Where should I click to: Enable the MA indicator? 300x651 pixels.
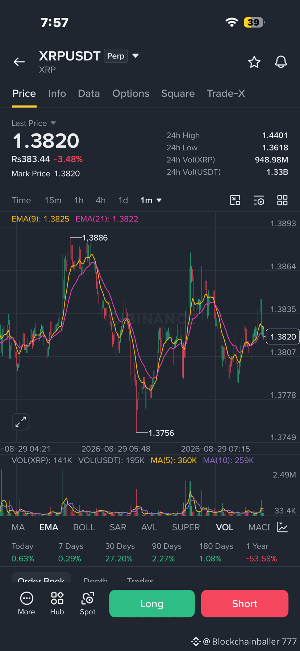[x=18, y=527]
